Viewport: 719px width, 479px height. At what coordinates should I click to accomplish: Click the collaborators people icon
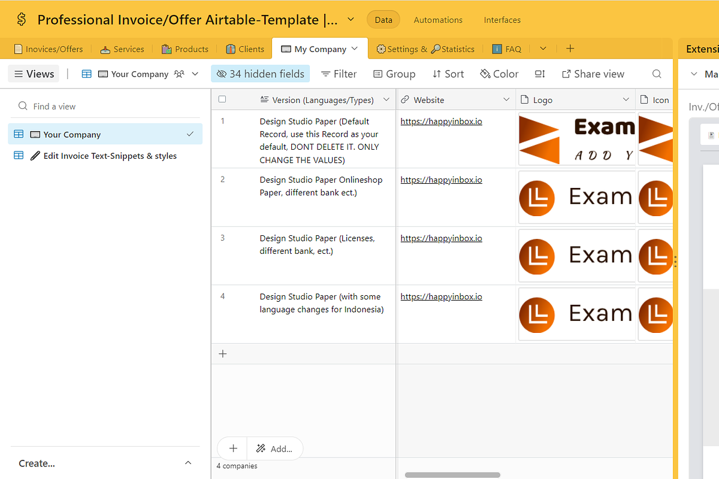point(179,74)
